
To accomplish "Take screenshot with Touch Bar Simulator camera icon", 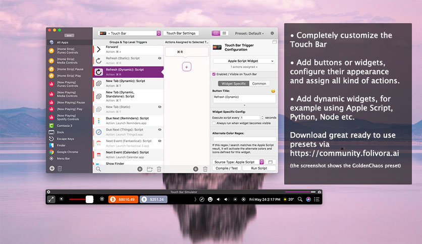I will (x=320, y=192).
